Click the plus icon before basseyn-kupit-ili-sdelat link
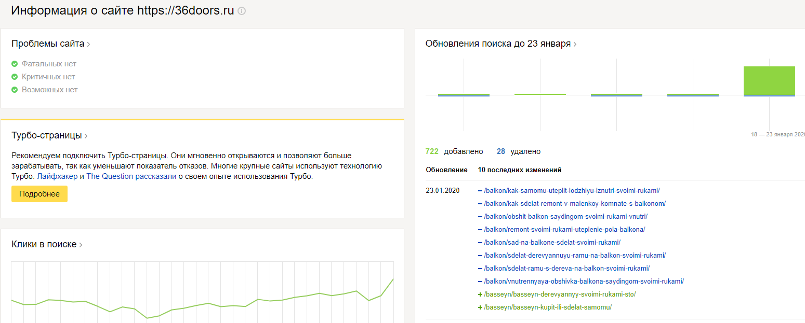The width and height of the screenshot is (805, 323). 480,307
